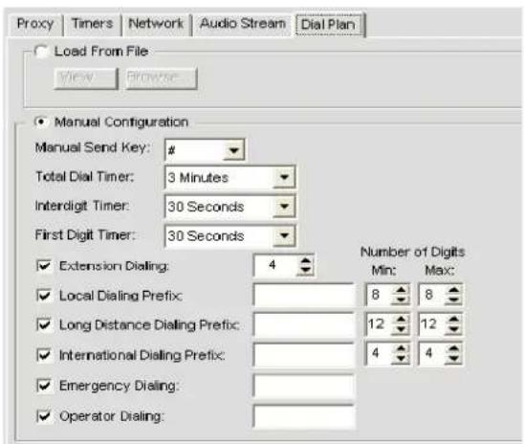Decrease the Extension Dialing digit count

305,270
